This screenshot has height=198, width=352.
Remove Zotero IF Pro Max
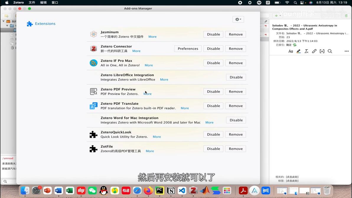[235, 63]
